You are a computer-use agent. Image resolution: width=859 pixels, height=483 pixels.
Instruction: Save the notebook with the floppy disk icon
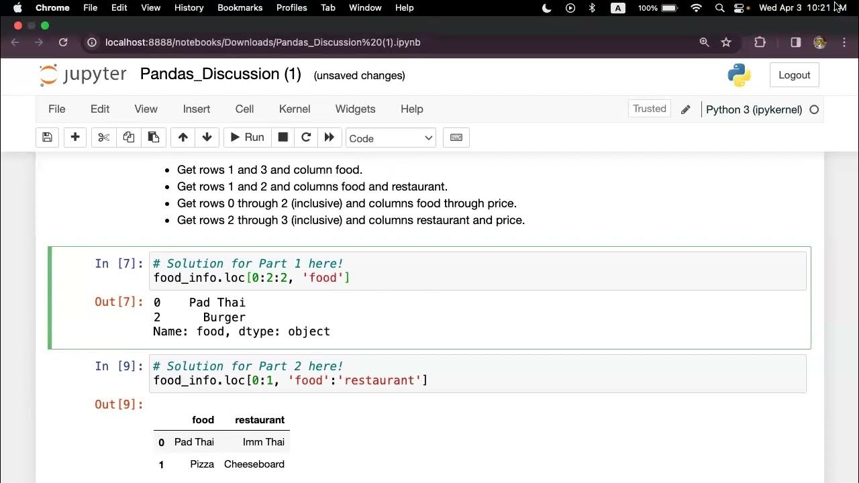(x=47, y=138)
